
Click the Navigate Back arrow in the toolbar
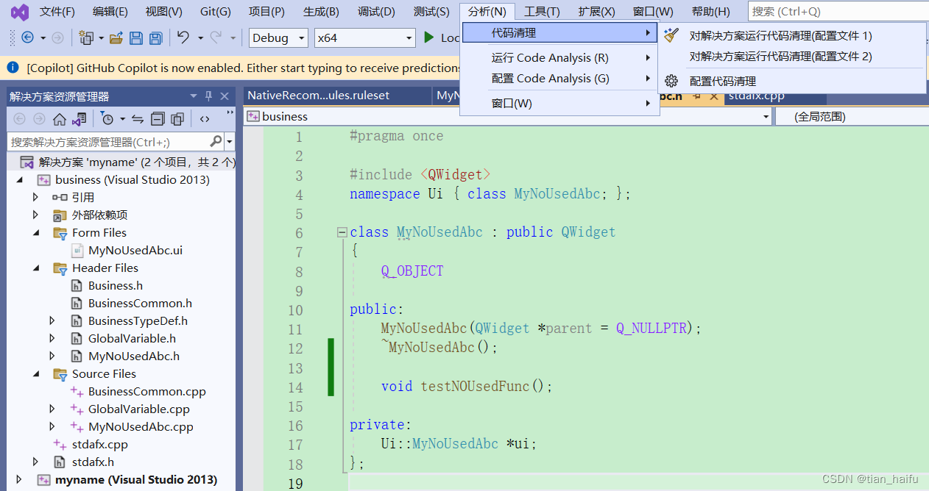coord(27,37)
